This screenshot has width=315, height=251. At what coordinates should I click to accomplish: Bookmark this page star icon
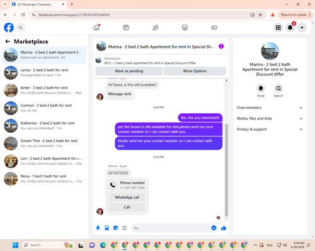(x=260, y=14)
